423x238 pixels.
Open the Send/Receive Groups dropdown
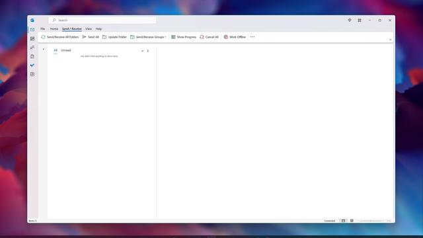(x=148, y=37)
